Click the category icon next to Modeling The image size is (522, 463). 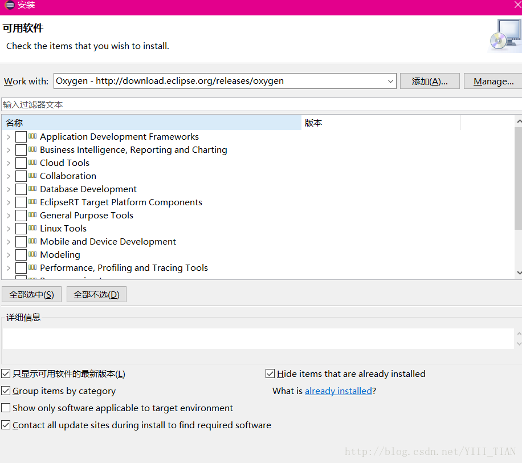(x=32, y=254)
